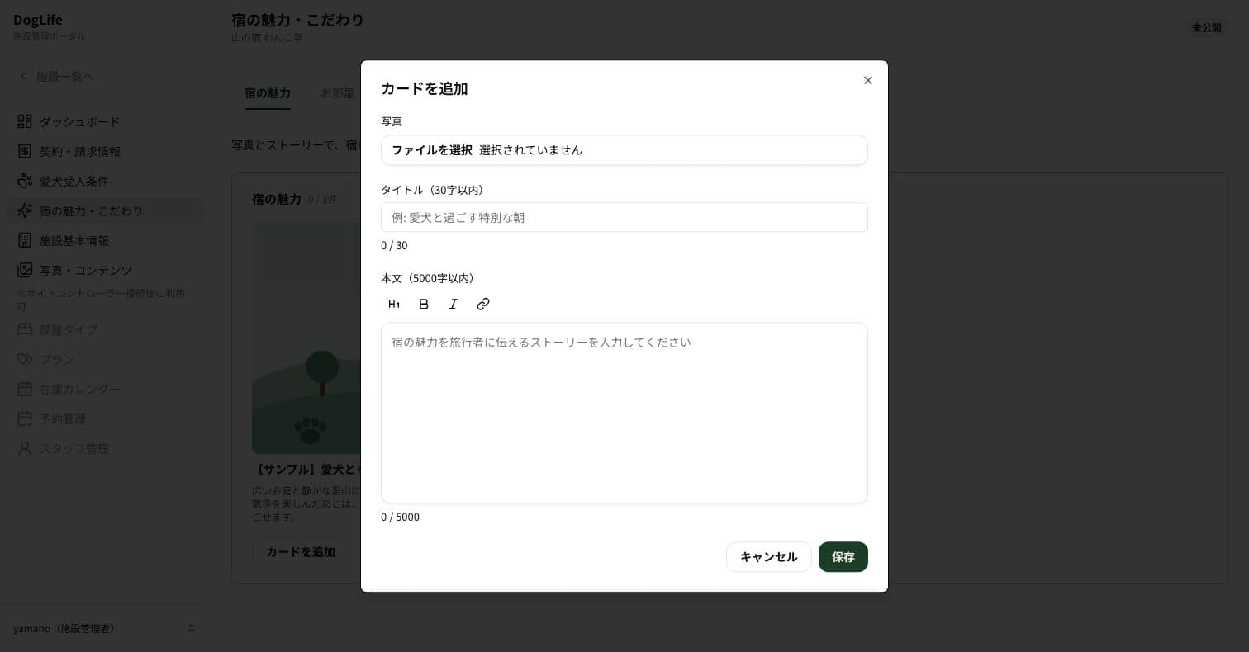Screen dimensions: 1249x652
Task: Click the 契約・請求情報 receipt icon
Action: coord(25,151)
